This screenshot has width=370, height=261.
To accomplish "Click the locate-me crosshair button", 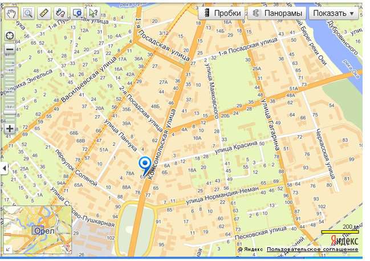I will tap(10, 36).
